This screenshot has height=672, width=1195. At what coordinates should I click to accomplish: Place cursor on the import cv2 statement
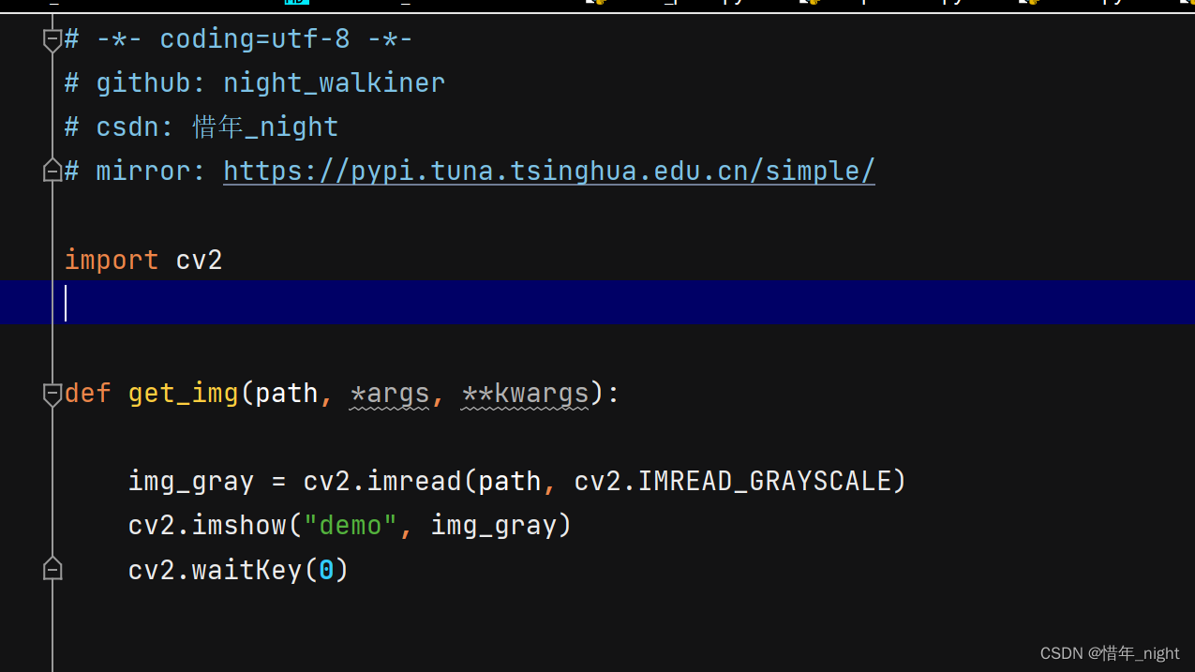141,260
